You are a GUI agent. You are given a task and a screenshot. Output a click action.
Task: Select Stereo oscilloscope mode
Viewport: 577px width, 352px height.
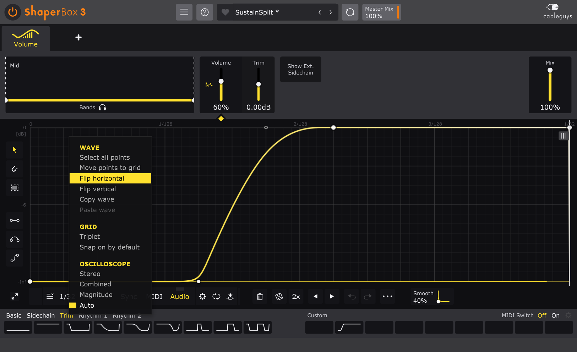tap(110, 274)
